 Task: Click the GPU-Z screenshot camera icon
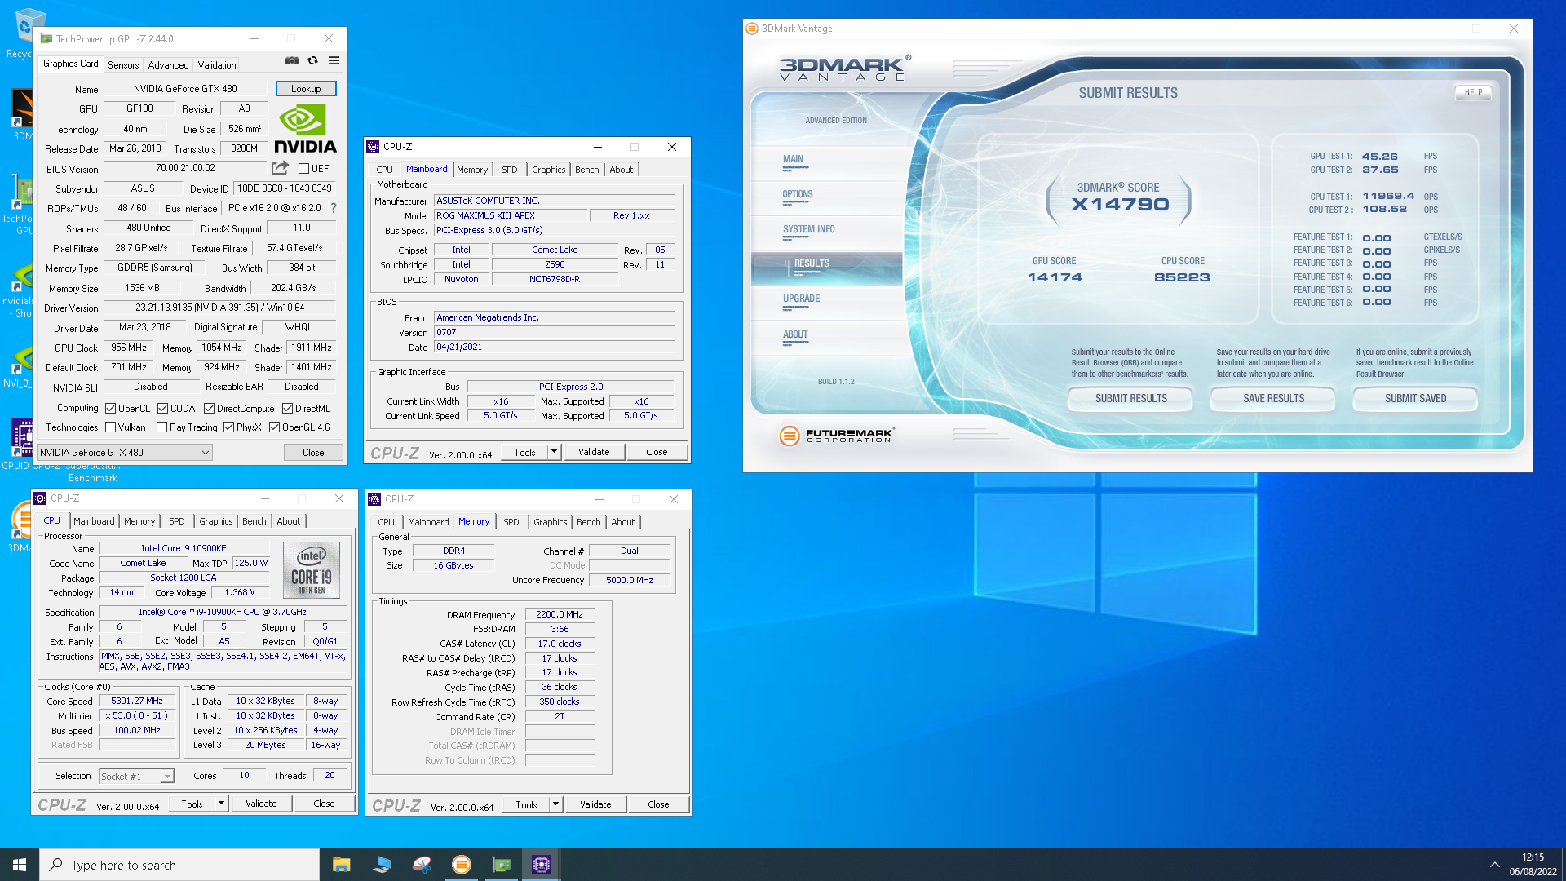(291, 60)
